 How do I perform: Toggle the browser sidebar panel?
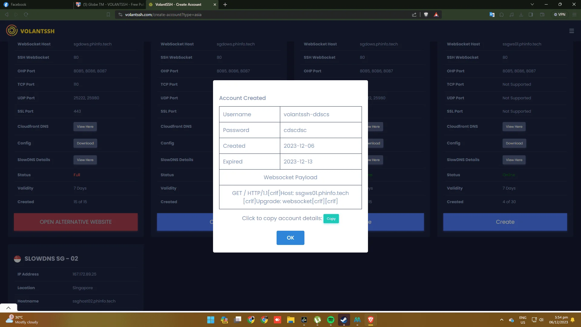pyautogui.click(x=531, y=15)
